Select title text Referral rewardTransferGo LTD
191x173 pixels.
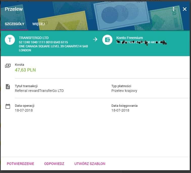(39, 91)
